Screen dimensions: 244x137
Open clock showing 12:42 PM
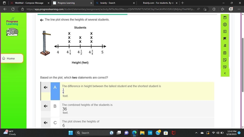231,133
